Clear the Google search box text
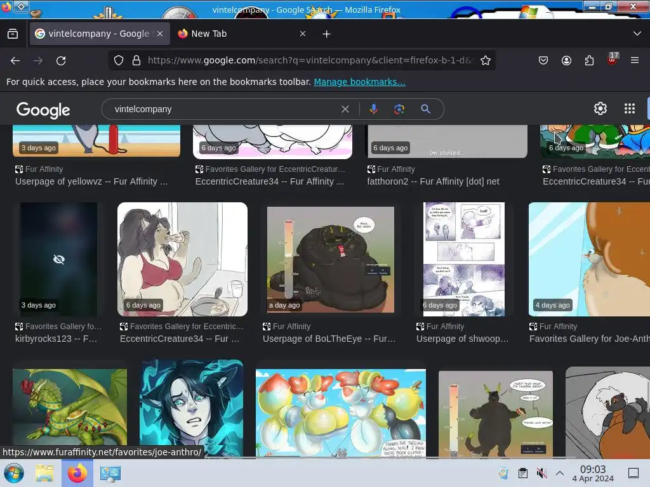This screenshot has height=487, width=650. point(345,109)
